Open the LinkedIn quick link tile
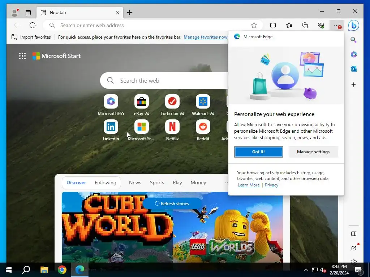The height and width of the screenshot is (277, 370). [x=111, y=130]
